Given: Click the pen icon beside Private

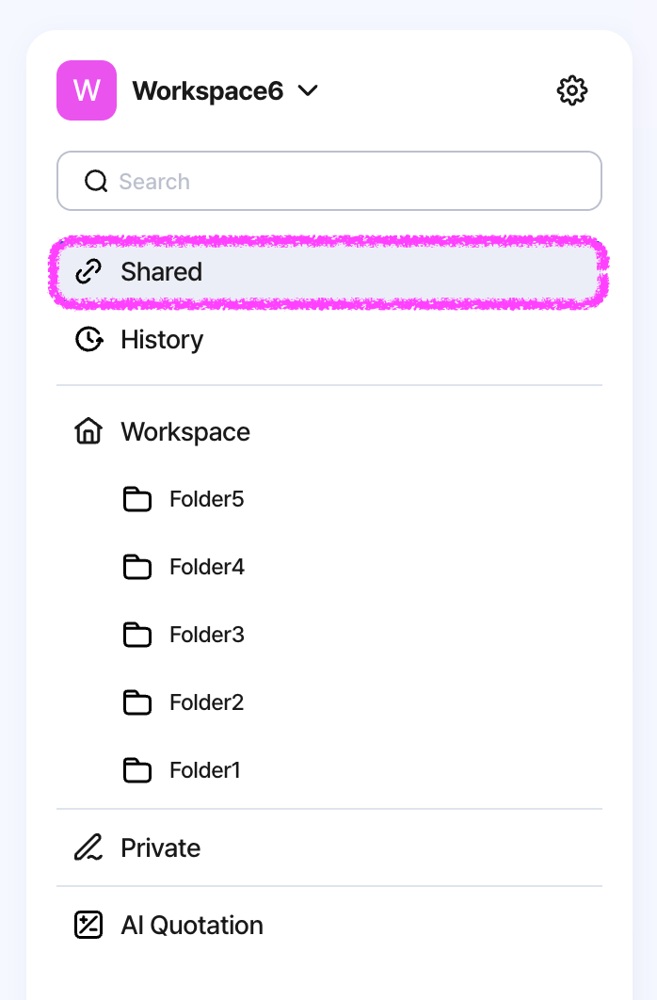Looking at the screenshot, I should pyautogui.click(x=88, y=847).
